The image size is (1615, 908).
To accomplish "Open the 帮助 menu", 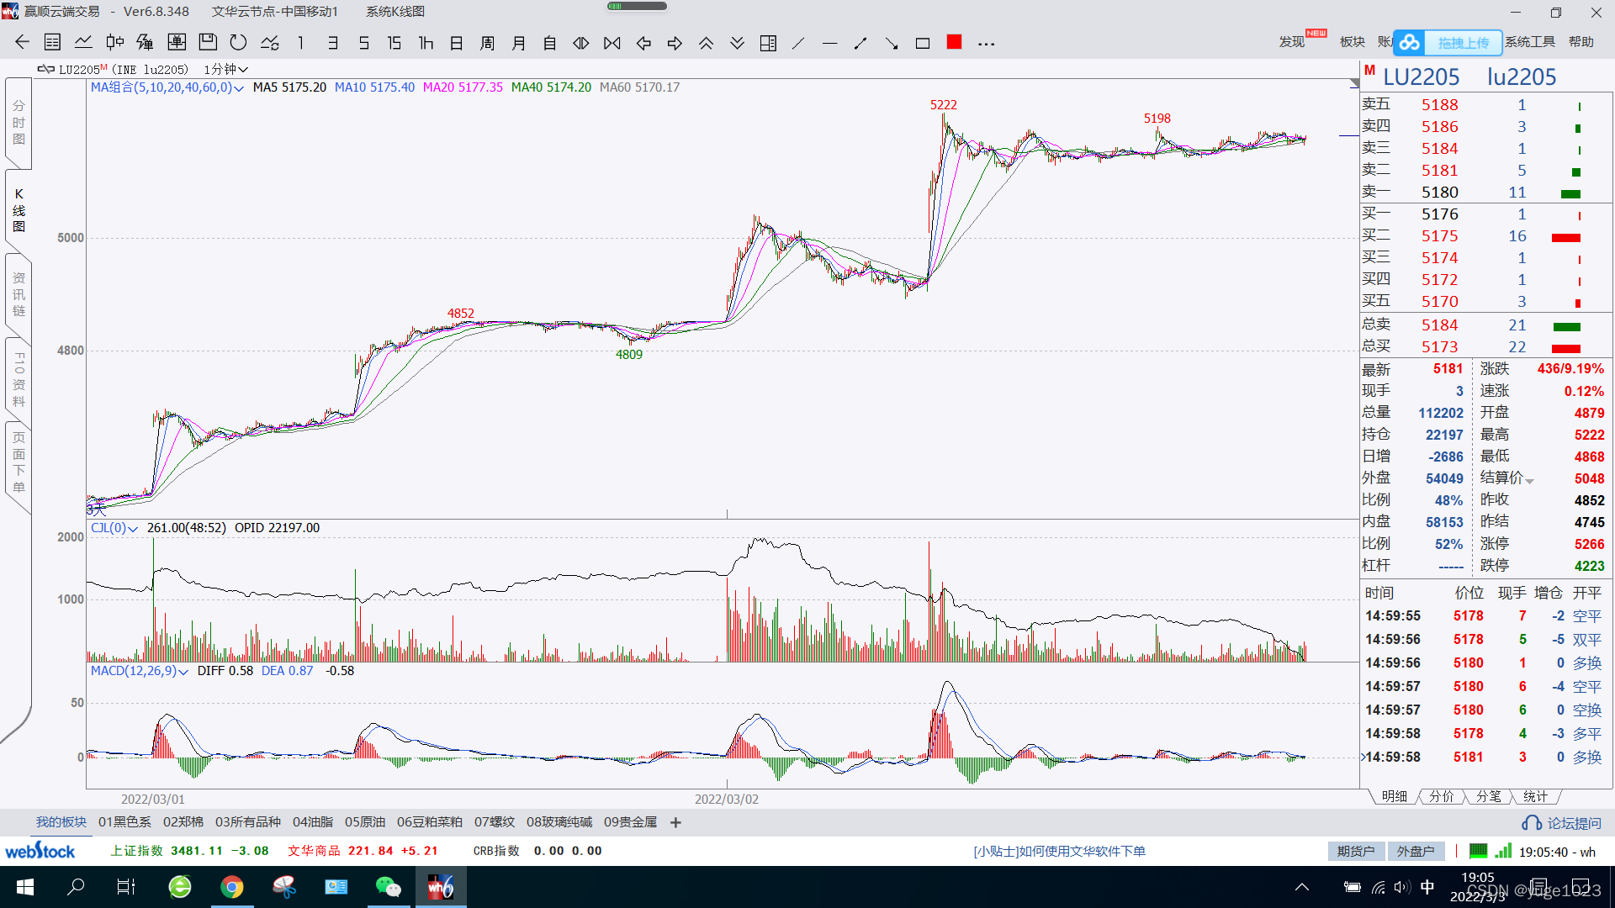I will 1581,42.
